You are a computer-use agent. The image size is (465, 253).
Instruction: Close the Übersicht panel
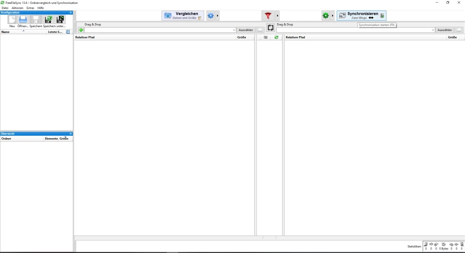71,133
